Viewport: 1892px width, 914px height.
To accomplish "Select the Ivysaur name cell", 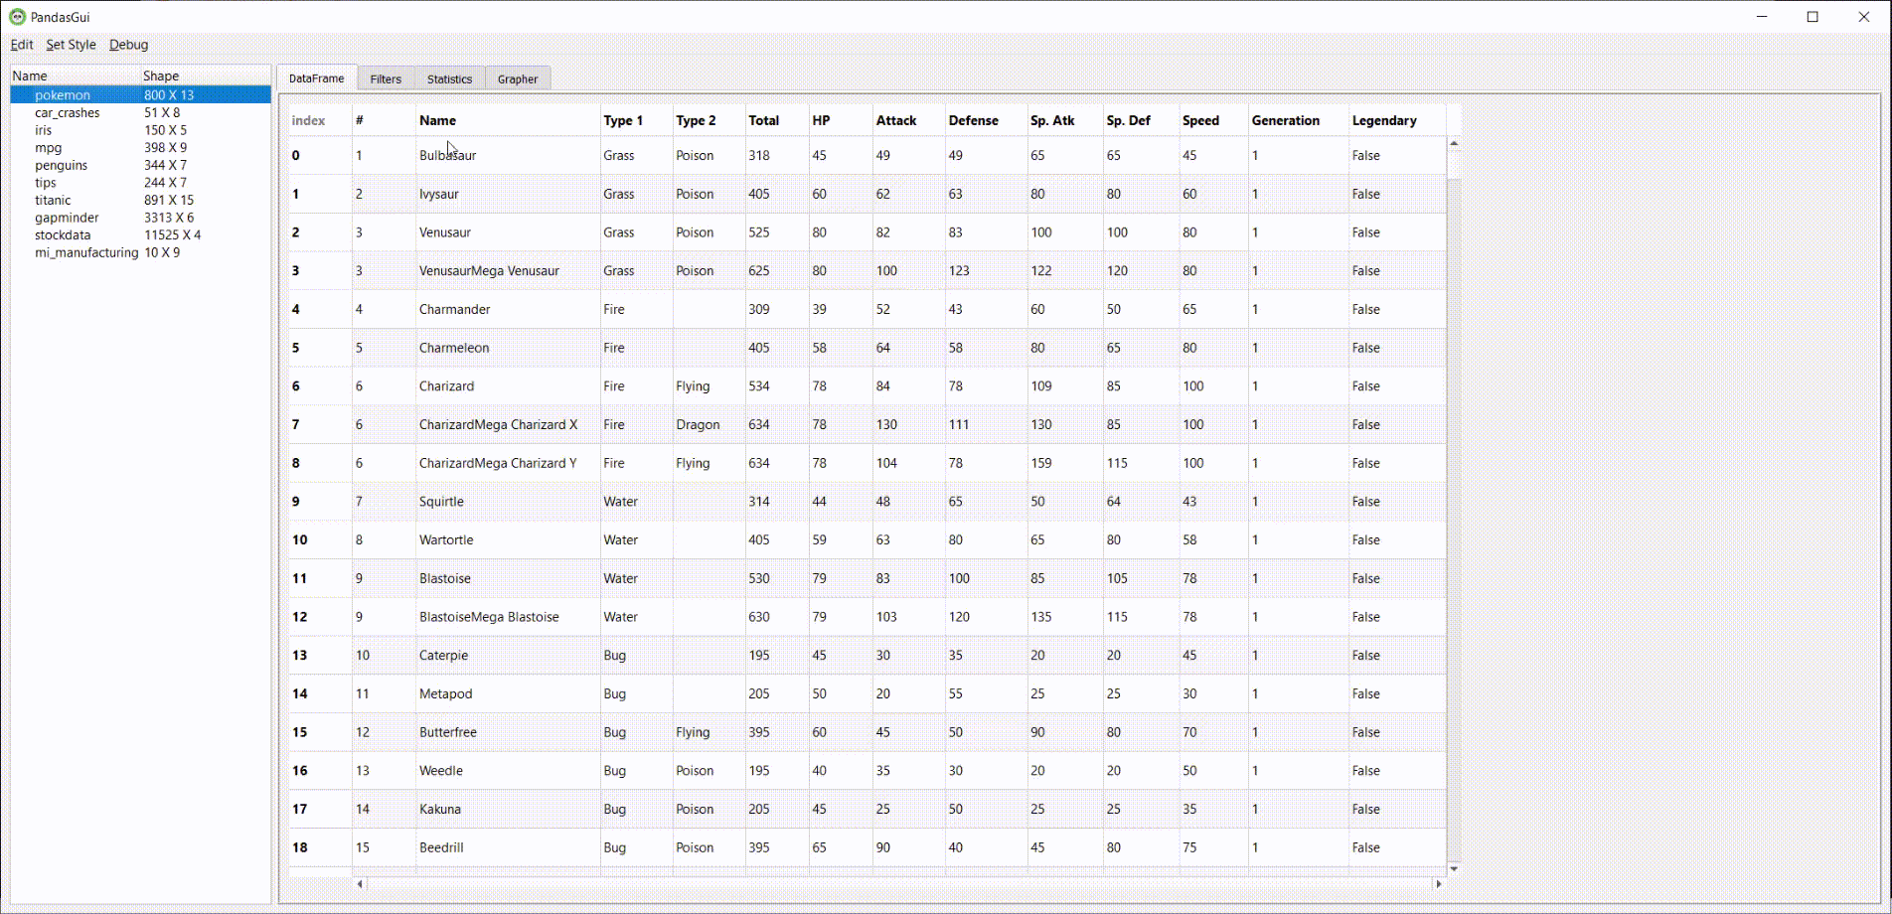I will pyautogui.click(x=508, y=194).
